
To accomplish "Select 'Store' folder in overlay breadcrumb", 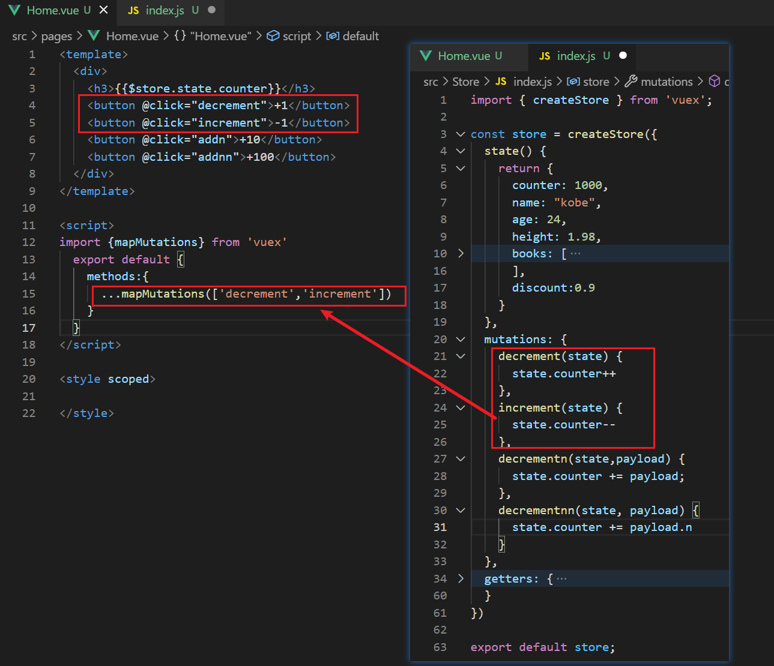I will pyautogui.click(x=465, y=82).
